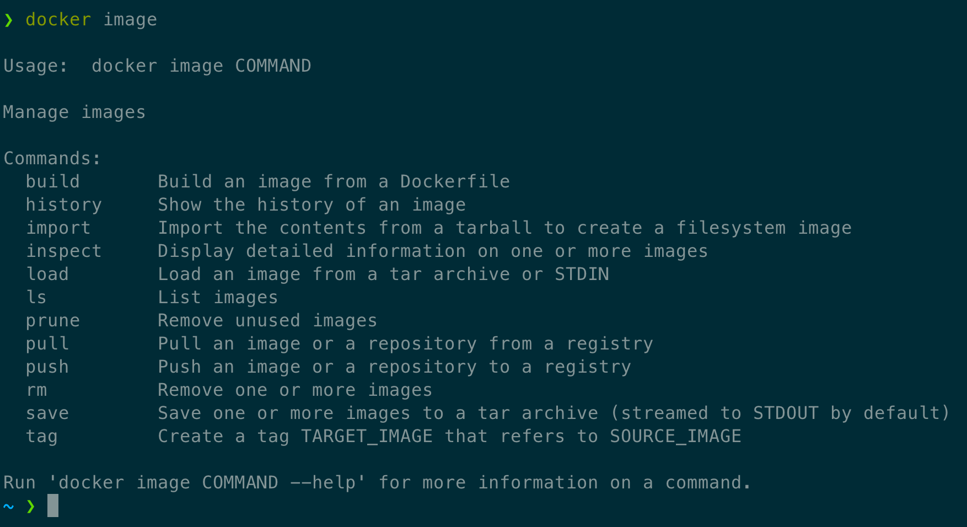Click the 'inspect' command entry

coord(64,251)
